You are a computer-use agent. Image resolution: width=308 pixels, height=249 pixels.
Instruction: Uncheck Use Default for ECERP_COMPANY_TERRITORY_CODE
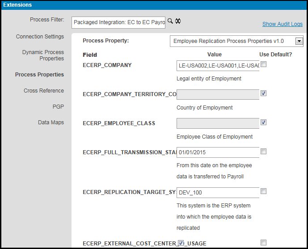[x=264, y=93]
